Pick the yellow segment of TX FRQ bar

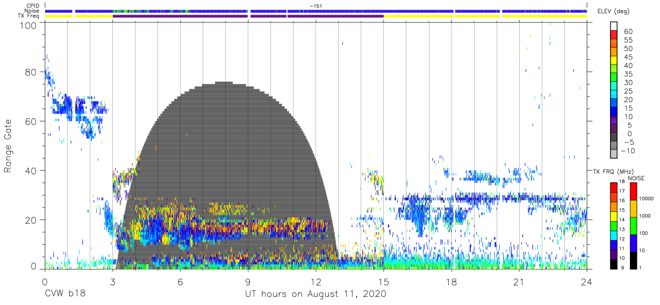point(614,216)
